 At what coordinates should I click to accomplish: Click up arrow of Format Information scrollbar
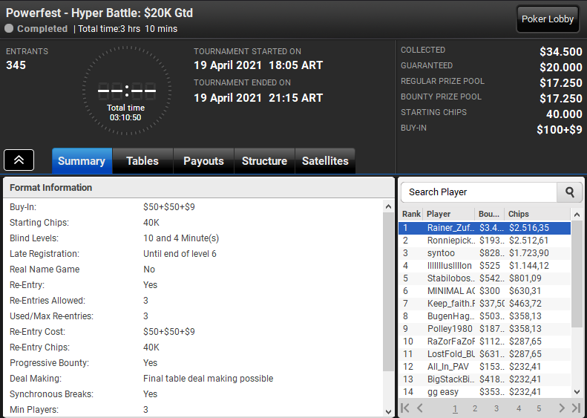pyautogui.click(x=388, y=206)
